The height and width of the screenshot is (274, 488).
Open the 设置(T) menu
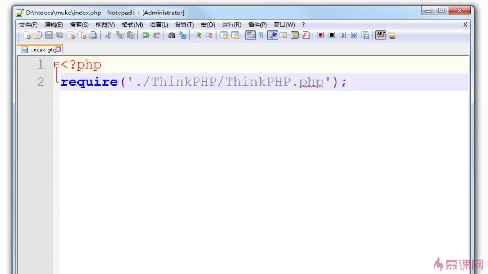pyautogui.click(x=185, y=25)
